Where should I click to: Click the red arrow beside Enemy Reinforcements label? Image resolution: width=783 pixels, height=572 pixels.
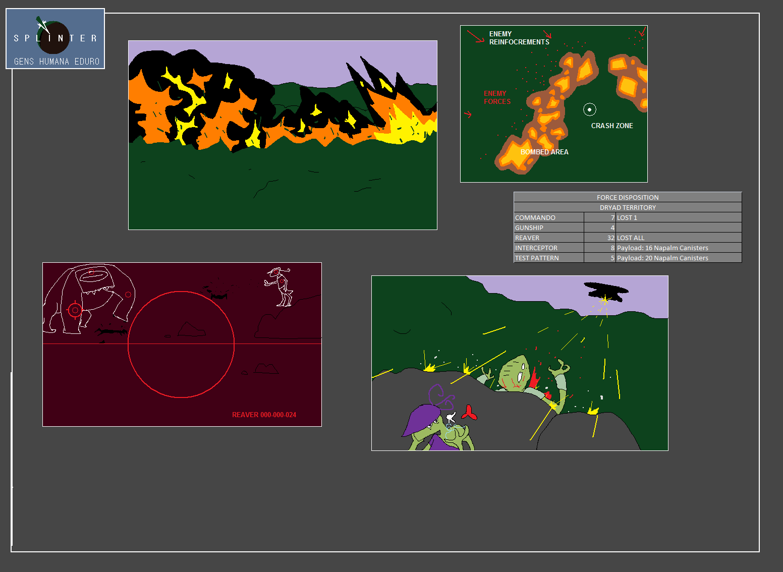coord(475,36)
